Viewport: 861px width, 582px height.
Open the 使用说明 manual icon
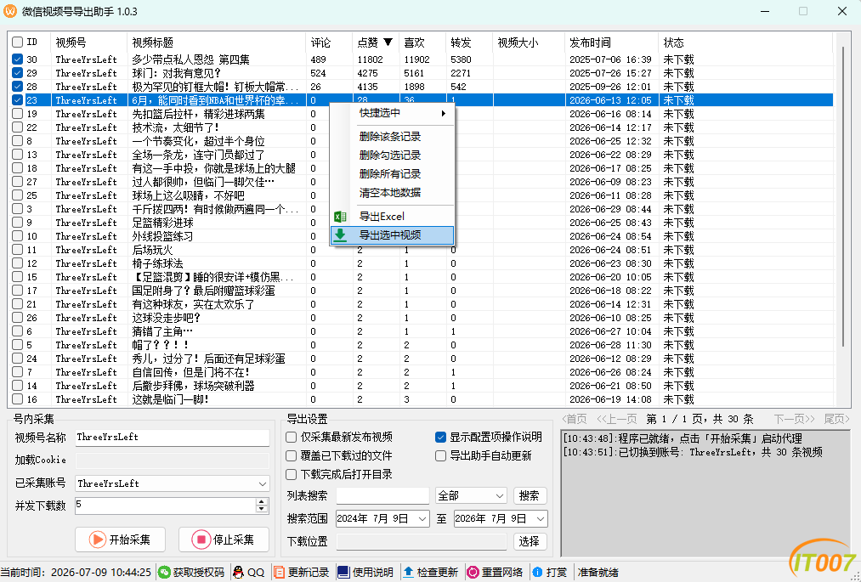click(343, 572)
